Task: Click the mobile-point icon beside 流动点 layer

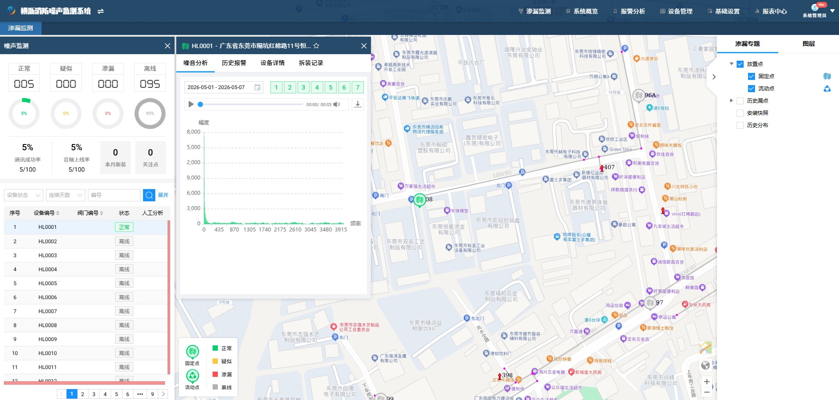Action: click(827, 89)
